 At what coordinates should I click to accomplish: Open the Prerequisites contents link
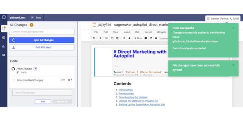pos(126,94)
